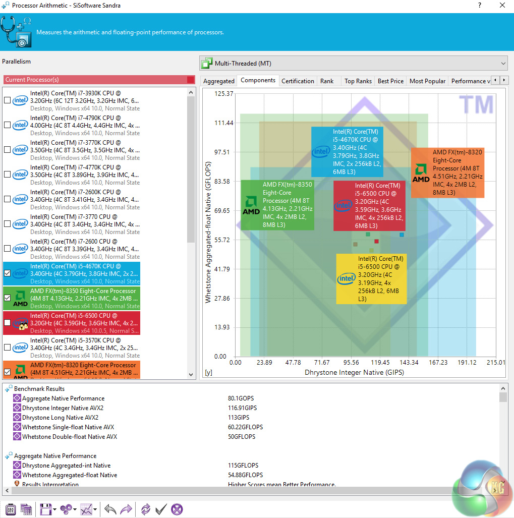Switch to the Most Popular tab
The width and height of the screenshot is (514, 518).
427,81
